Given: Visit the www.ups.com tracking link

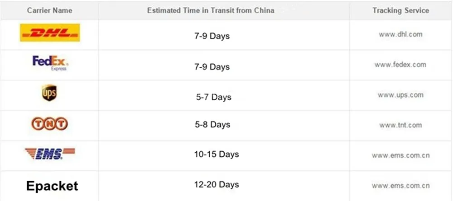Looking at the screenshot, I should 400,95.
